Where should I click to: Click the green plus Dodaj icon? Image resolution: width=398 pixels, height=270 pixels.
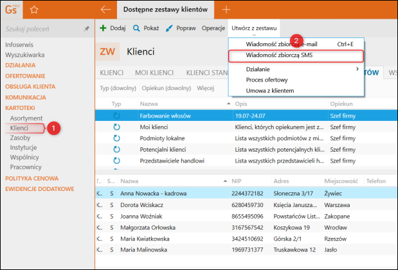[x=103, y=28]
